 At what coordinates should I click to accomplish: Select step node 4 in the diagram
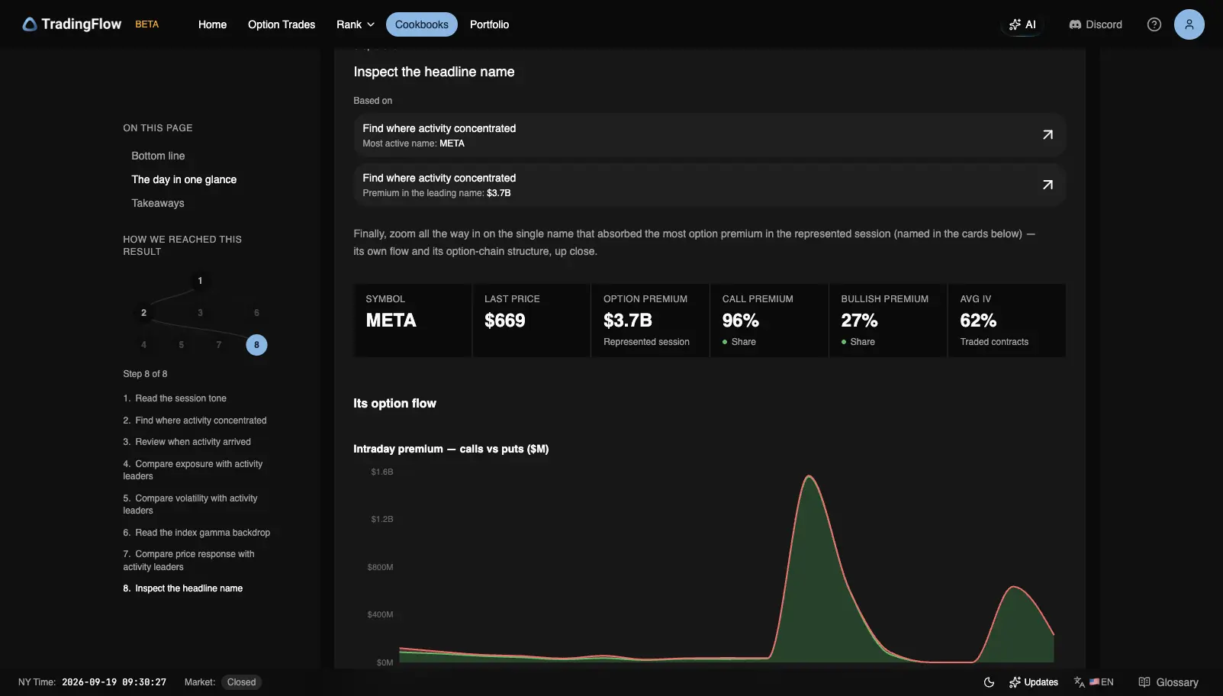[143, 345]
